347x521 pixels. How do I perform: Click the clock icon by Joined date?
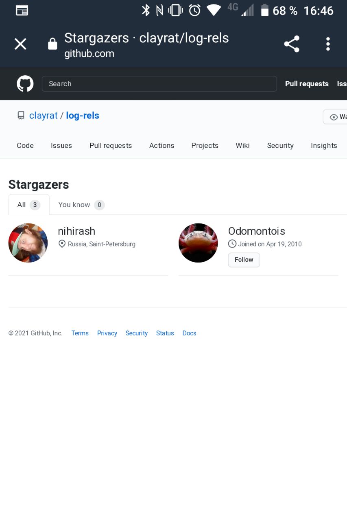tap(232, 244)
